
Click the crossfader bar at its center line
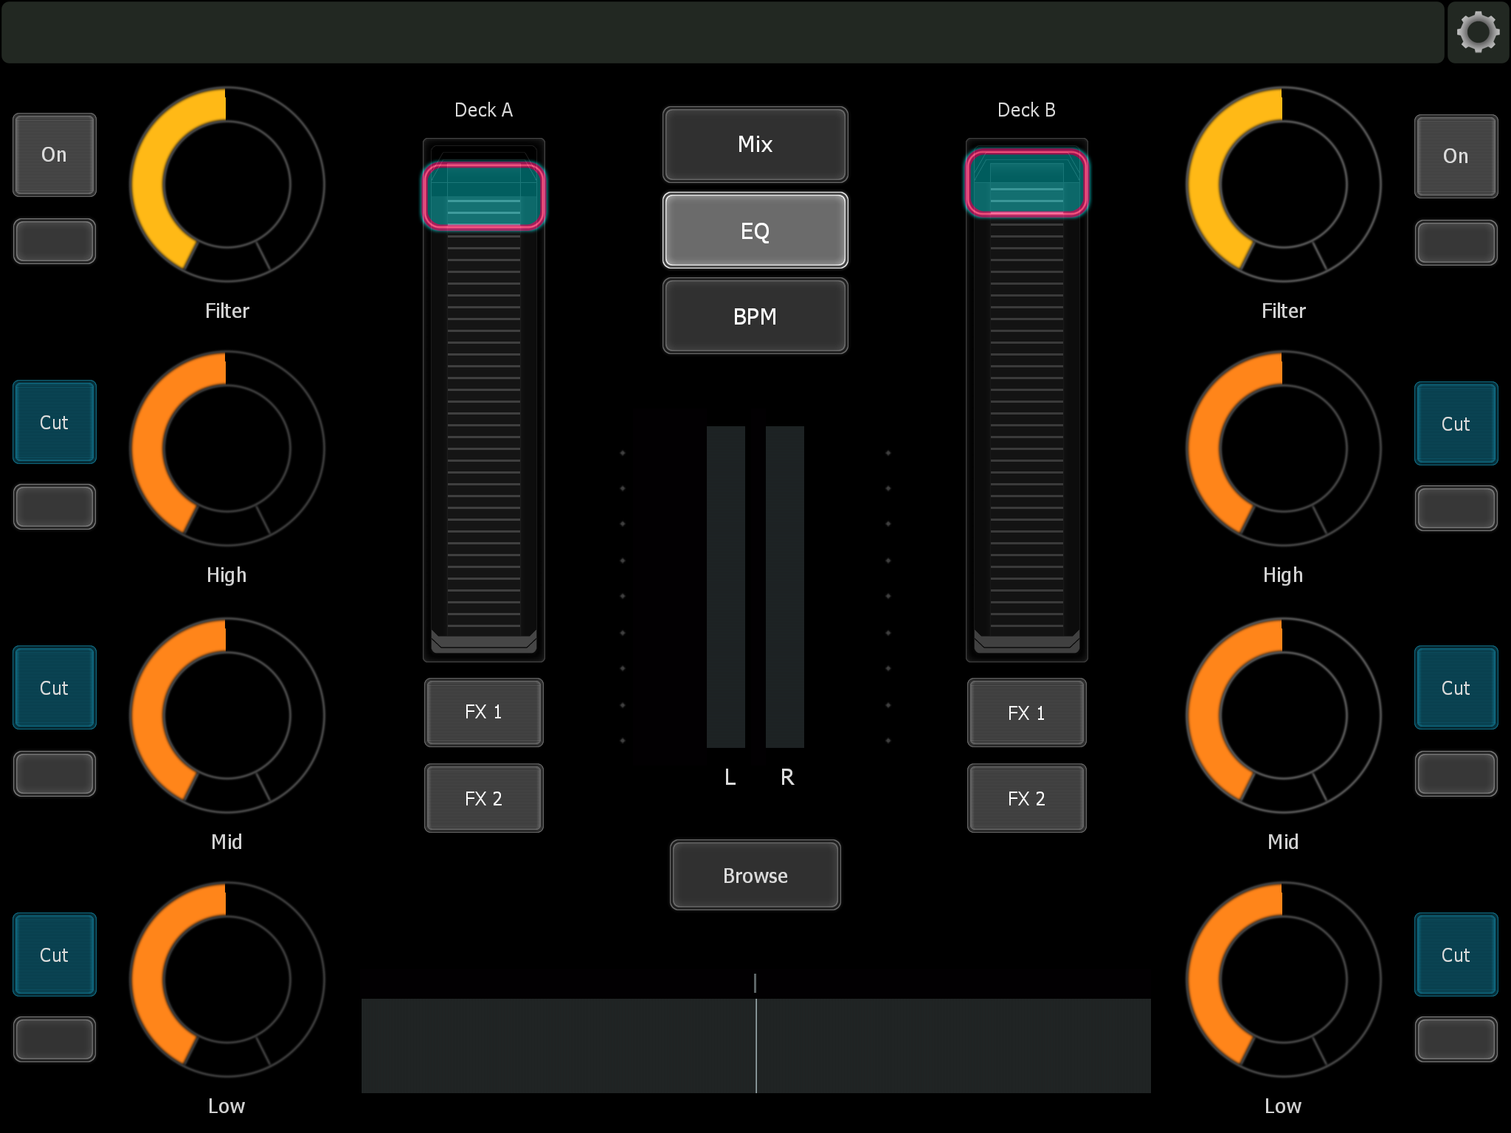[x=755, y=1045]
